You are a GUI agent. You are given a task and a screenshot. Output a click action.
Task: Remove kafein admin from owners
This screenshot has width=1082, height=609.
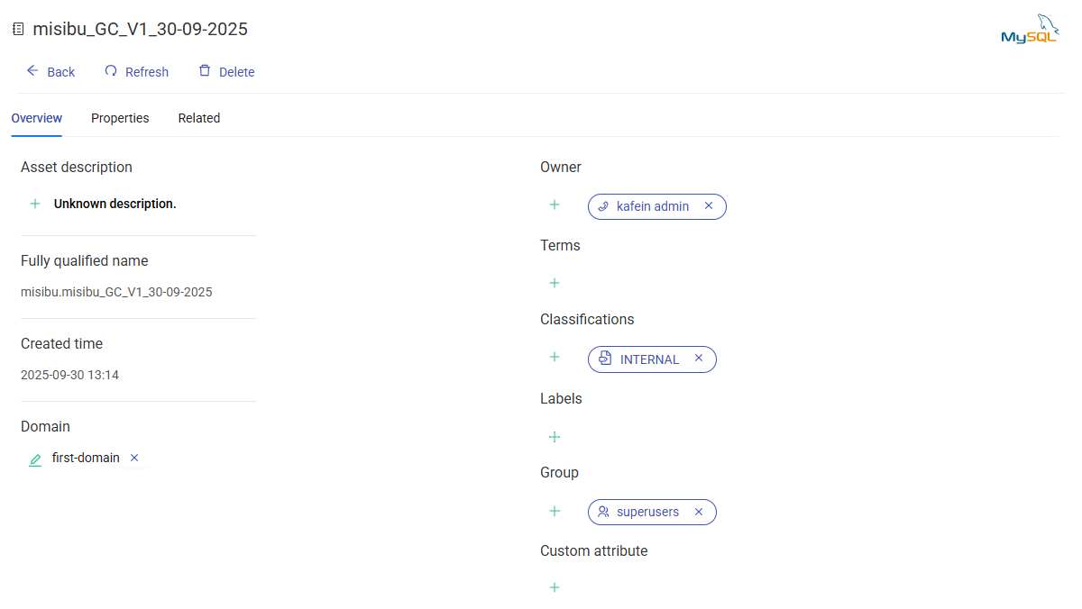point(709,206)
